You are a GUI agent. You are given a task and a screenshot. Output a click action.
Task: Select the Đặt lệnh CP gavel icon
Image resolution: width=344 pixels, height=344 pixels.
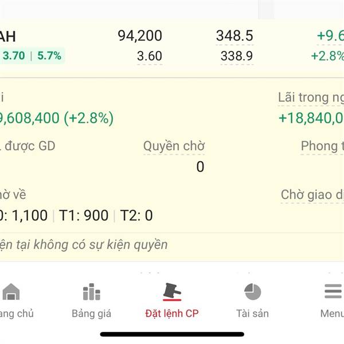pyautogui.click(x=172, y=292)
